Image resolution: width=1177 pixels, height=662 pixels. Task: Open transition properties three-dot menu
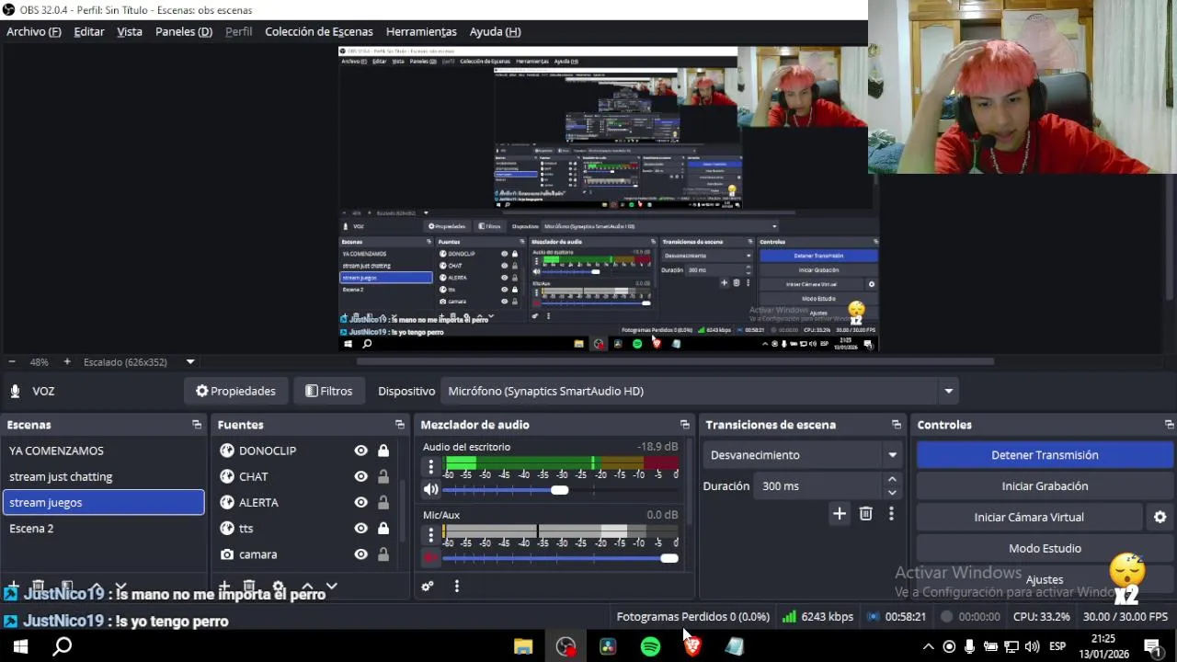(891, 514)
